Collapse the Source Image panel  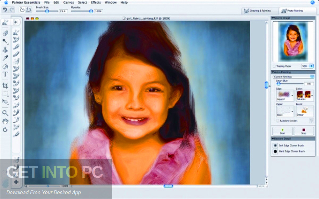[273, 18]
